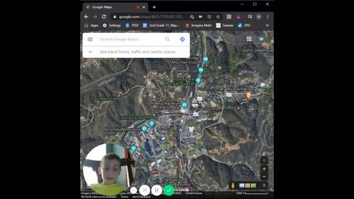Image resolution: width=354 pixels, height=199 pixels.
Task: Open the Settings bookmark
Action: click(112, 25)
